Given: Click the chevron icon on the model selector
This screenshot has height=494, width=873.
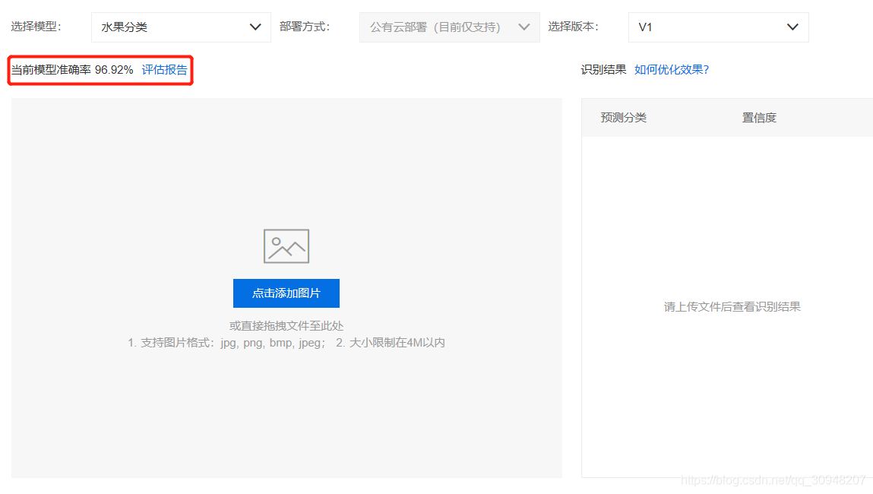Looking at the screenshot, I should 255,27.
